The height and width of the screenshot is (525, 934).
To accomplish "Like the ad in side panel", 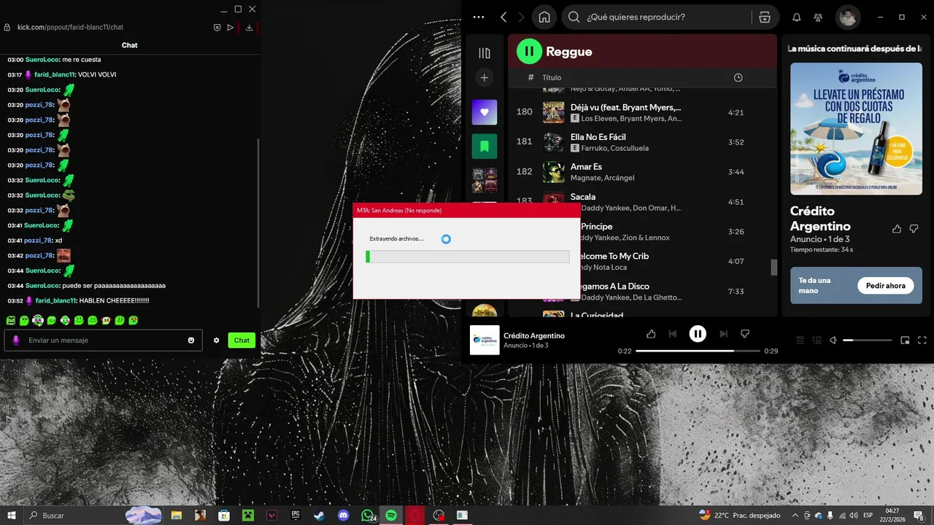I will click(x=897, y=229).
